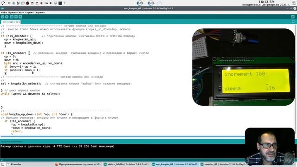The width and height of the screenshot is (297, 167).
Task: Open the tab menu dropdown arrow
Action: click(293, 22)
